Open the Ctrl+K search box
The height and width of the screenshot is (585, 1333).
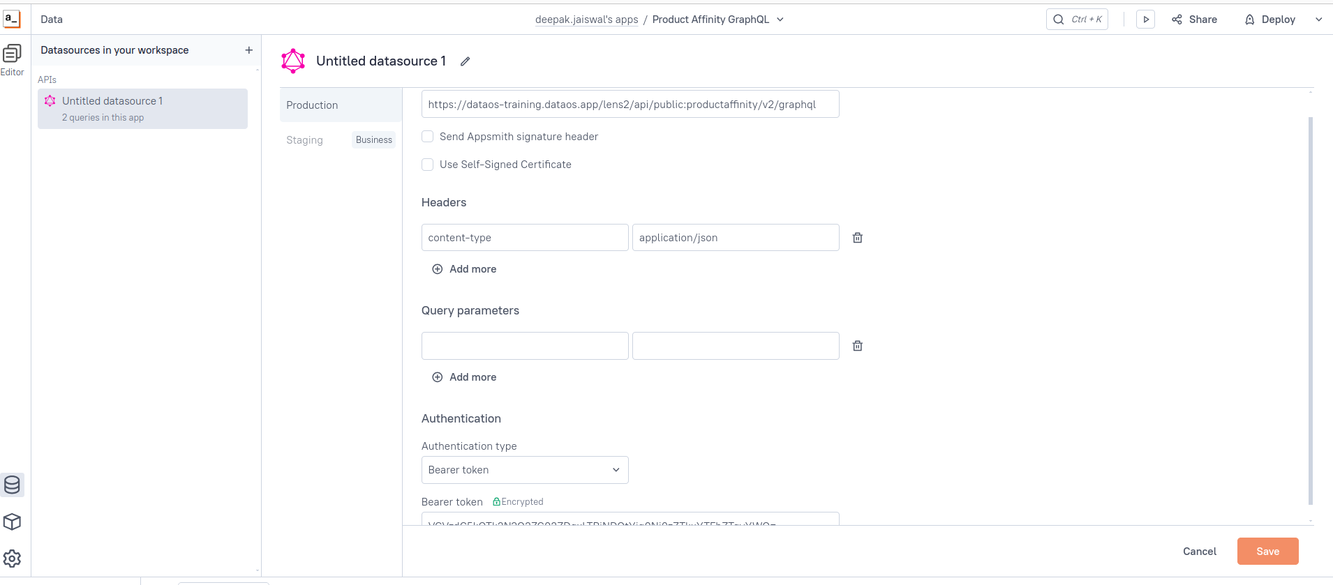point(1078,20)
